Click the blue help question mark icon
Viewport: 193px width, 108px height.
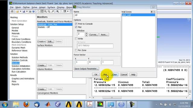[x=33, y=11]
